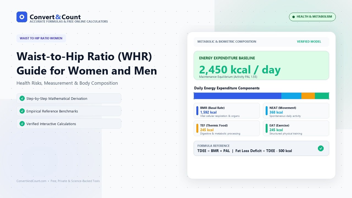Open the ConvertAndCount.com footer link

pos(31,181)
